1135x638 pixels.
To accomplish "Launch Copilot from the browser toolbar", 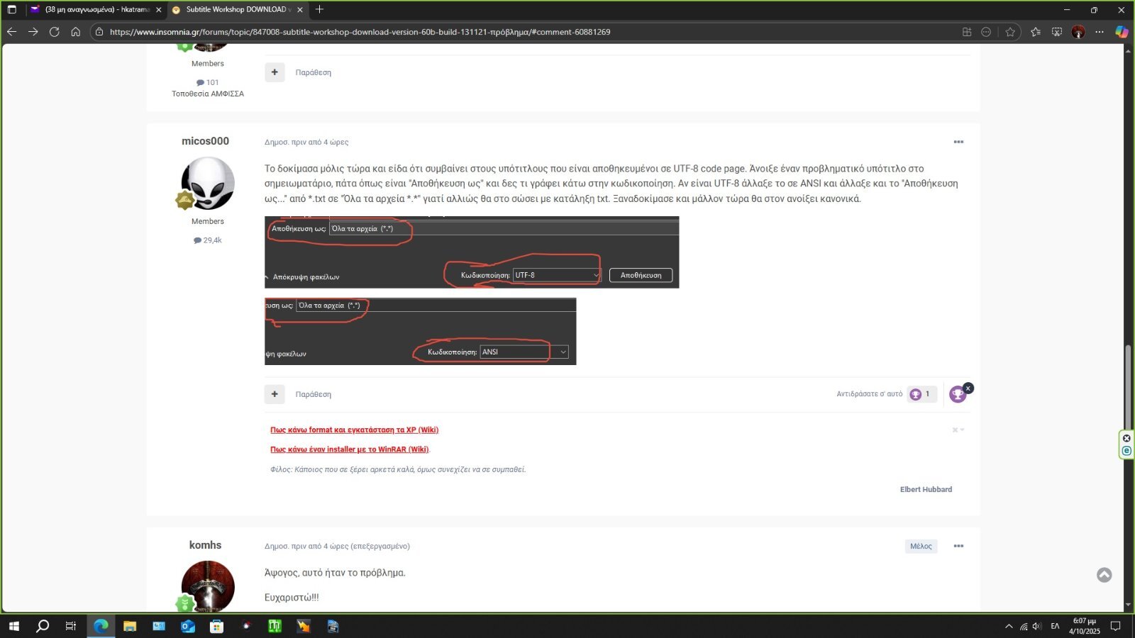I will point(1122,32).
